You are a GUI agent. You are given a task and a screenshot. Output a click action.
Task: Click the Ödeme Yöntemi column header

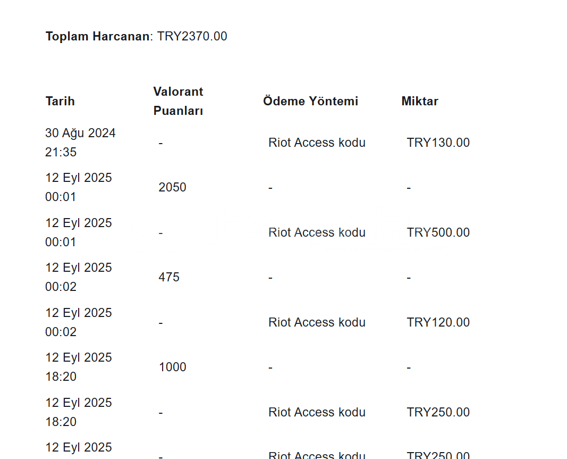[311, 101]
